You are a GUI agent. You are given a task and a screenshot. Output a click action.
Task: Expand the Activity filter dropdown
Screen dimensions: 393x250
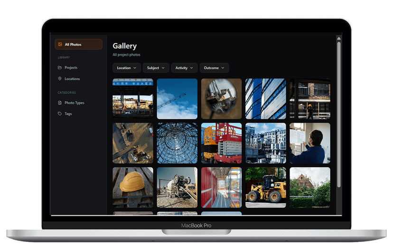(184, 68)
